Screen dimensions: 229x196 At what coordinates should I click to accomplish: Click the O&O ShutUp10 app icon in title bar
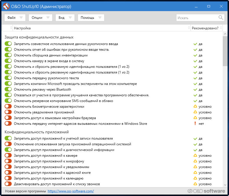point(6,7)
